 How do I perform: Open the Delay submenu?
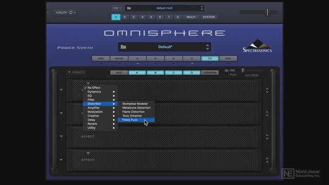coord(100,120)
